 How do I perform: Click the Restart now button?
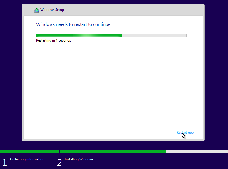click(x=186, y=133)
